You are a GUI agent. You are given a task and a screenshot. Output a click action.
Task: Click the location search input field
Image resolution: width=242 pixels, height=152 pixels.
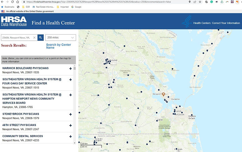pyautogui.click(x=17, y=38)
